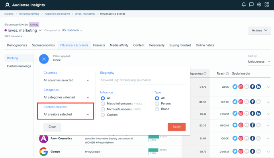Image resolution: width=274 pixels, height=158 pixels.
Task: Select the Custom influence radio button
Action: 103,115
